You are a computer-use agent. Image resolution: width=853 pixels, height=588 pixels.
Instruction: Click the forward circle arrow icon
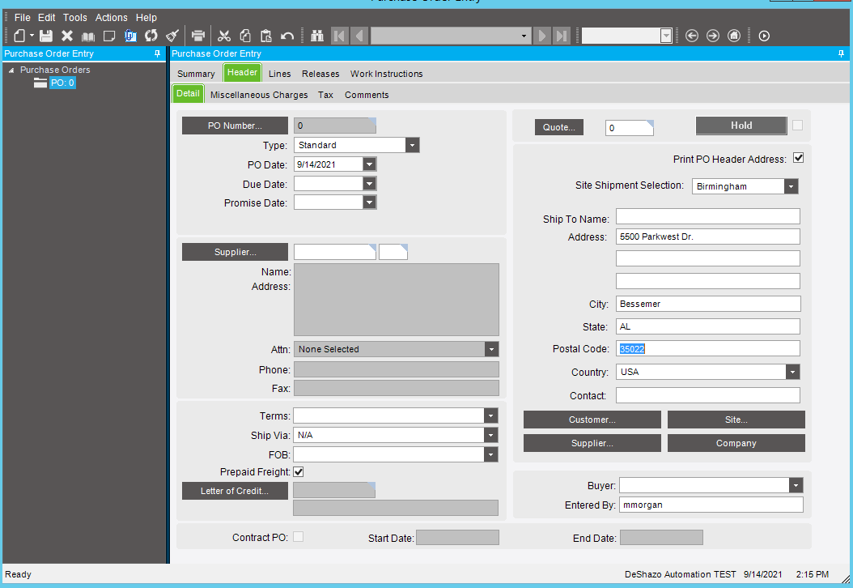pyautogui.click(x=713, y=36)
